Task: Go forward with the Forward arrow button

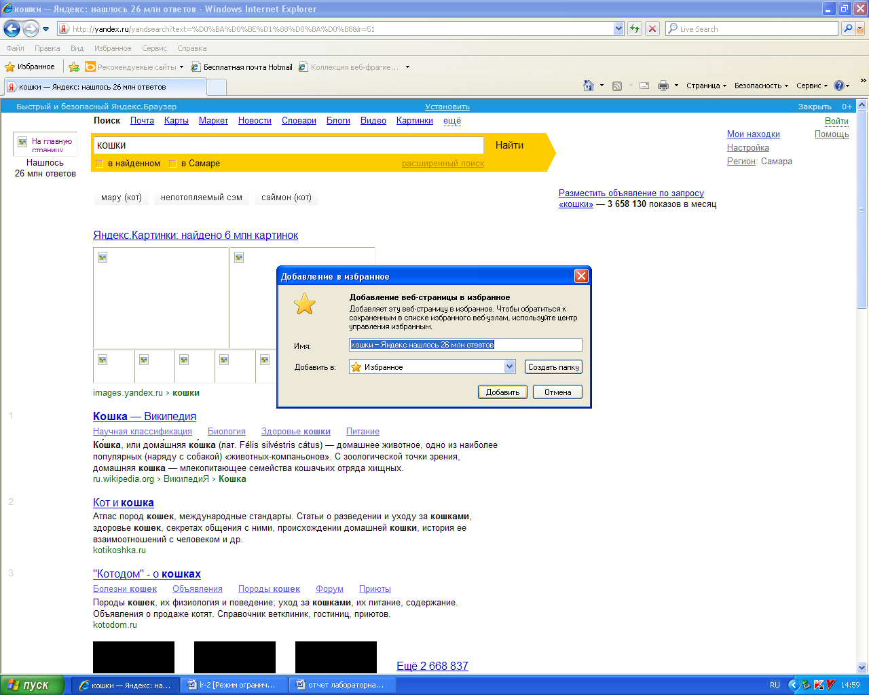Action: pos(31,29)
